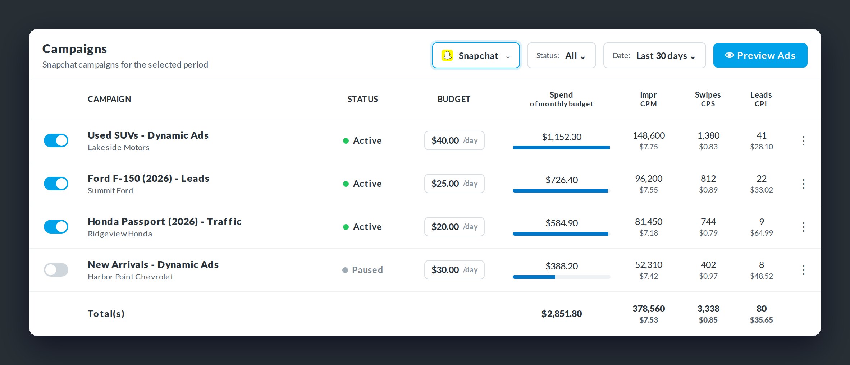Click the Paused status label
Image resolution: width=850 pixels, height=365 pixels.
pyautogui.click(x=367, y=270)
